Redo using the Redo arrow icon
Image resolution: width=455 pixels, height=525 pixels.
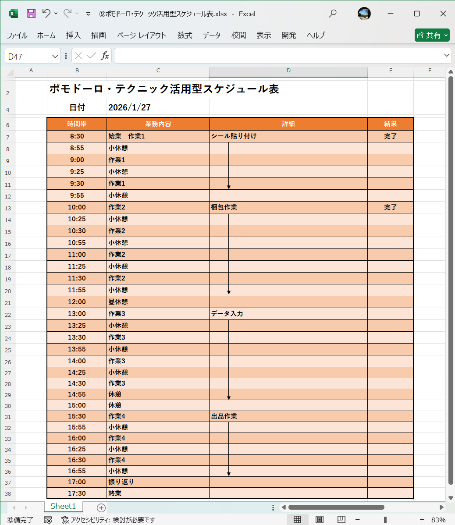point(67,14)
